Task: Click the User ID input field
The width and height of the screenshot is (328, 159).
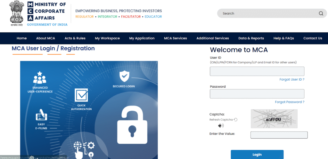Action: 257,71
